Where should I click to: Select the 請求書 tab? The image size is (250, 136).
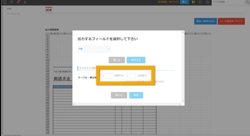(49, 10)
